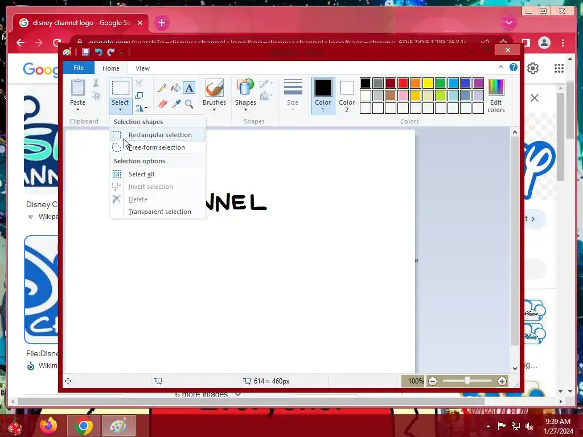
Task: Pick the green color swatch
Action: (x=441, y=83)
